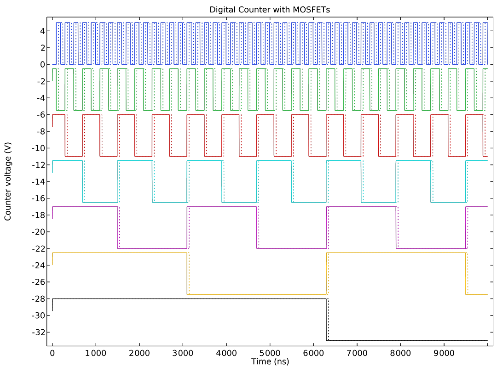Image resolution: width=497 pixels, height=372 pixels.
Task: Click the 9000 tick label on time axis
Action: click(444, 354)
